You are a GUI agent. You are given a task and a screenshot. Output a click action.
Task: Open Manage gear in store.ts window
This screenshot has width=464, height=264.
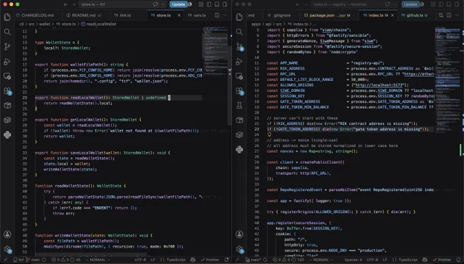[8, 249]
